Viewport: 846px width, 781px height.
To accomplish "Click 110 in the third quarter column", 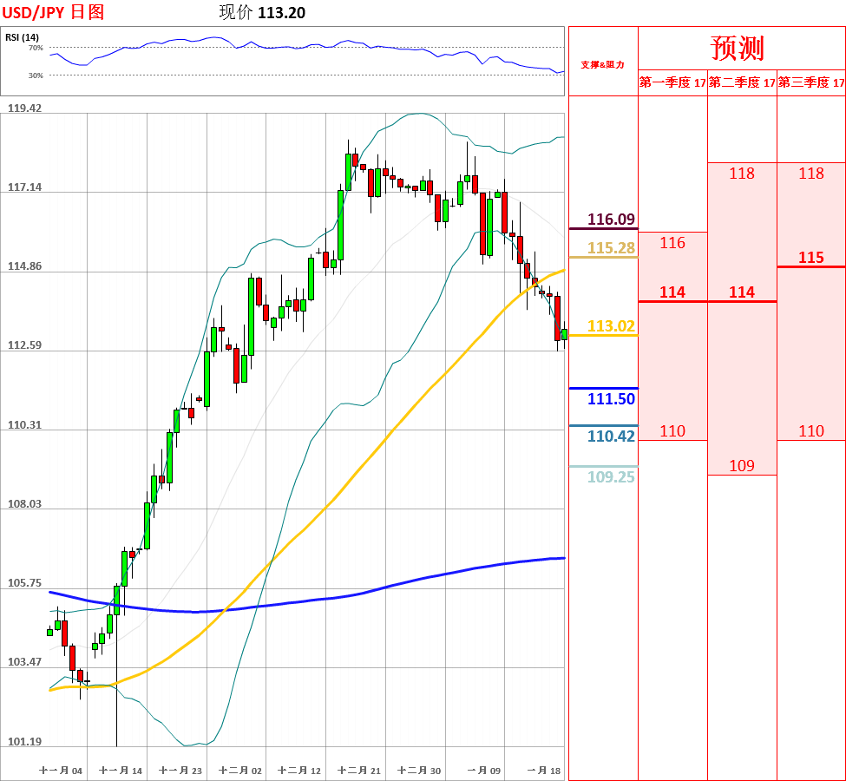I will click(x=811, y=430).
